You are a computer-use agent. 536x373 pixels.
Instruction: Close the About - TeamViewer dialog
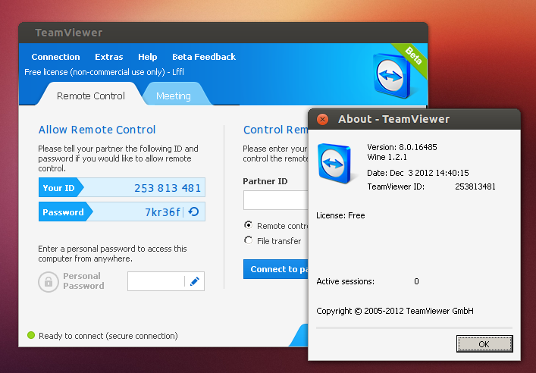[322, 119]
